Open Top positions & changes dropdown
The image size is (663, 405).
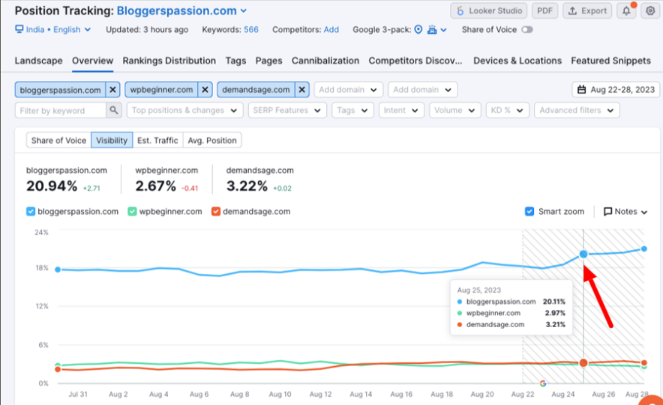pos(184,111)
